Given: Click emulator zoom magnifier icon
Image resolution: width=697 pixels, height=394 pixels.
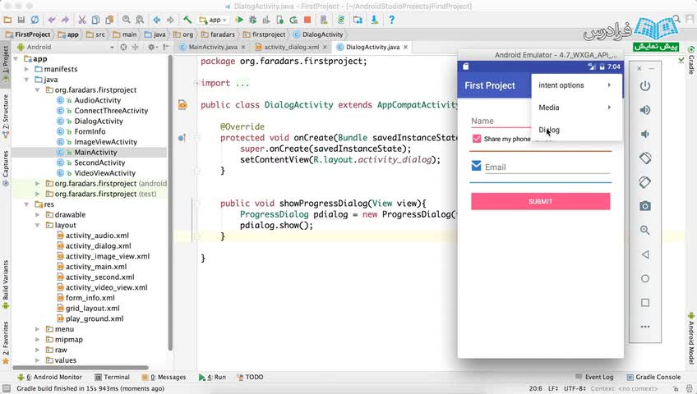Looking at the screenshot, I should tap(645, 231).
